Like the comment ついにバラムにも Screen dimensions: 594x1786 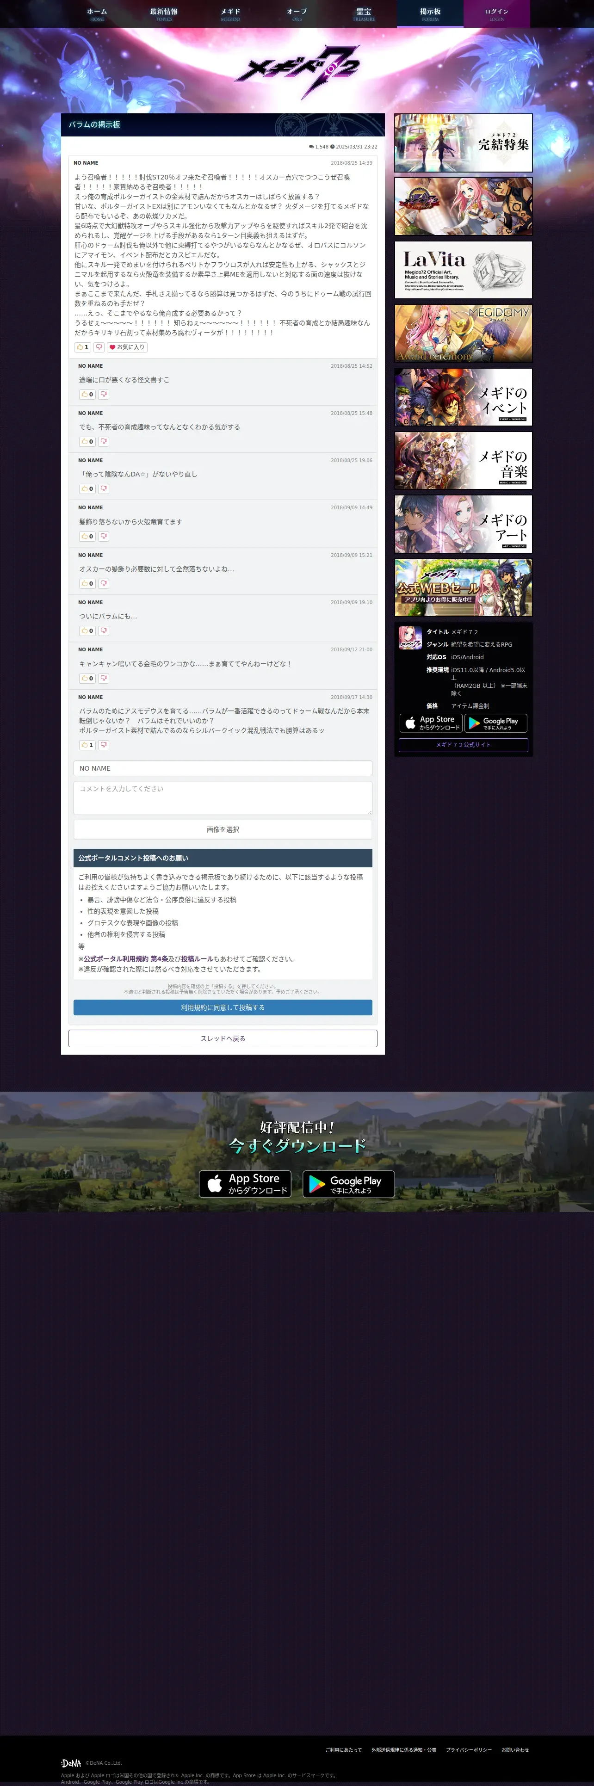tap(87, 631)
